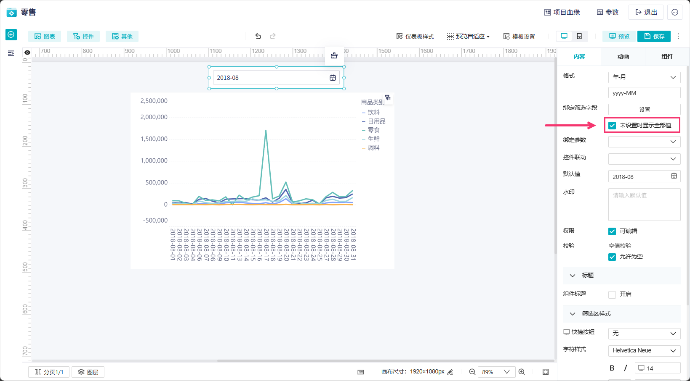Enable the 组件标题 开启 checkbox
Screen dimensions: 690x381
612,294
